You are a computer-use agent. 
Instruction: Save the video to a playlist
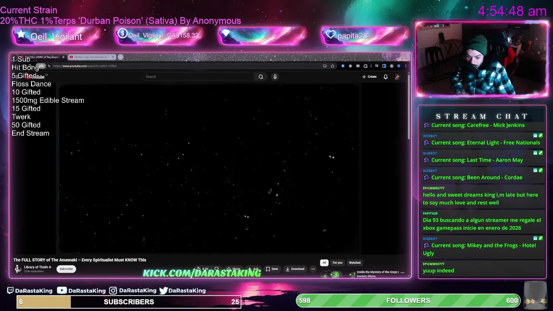(272, 269)
